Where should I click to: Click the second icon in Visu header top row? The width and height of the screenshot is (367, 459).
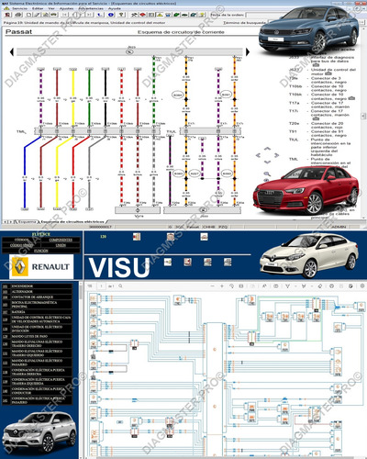point(171,237)
